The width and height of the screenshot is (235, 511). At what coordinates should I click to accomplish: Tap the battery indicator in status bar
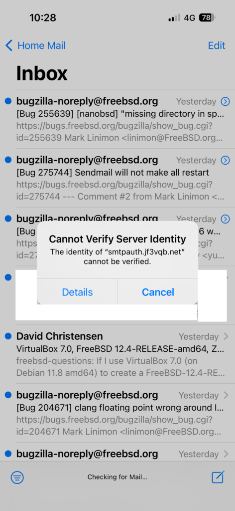tap(207, 17)
